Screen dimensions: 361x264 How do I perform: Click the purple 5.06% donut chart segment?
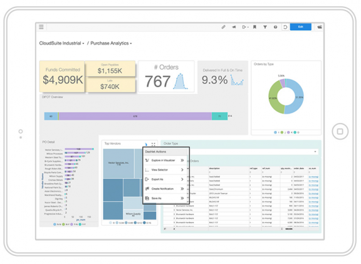point(282,83)
